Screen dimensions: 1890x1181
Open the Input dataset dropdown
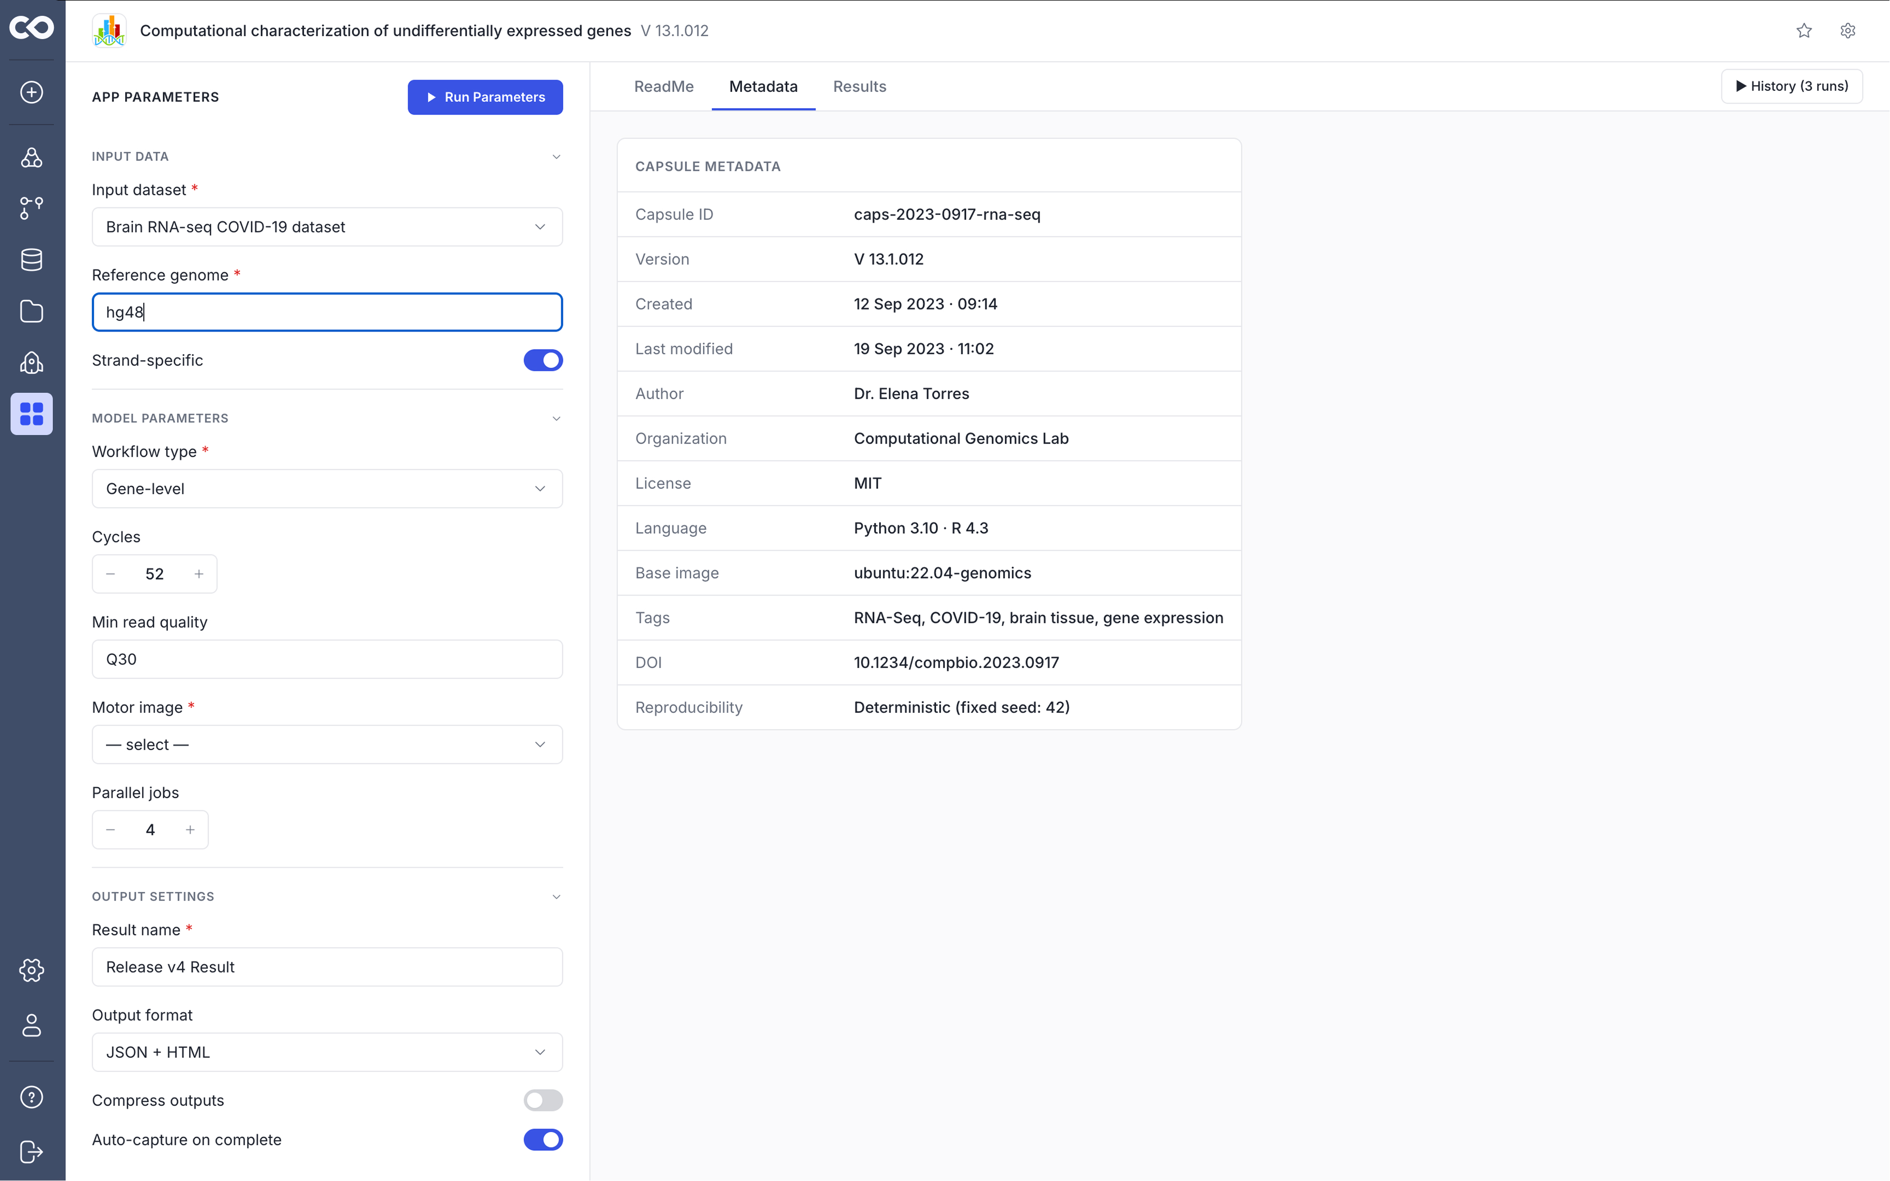pos(327,226)
